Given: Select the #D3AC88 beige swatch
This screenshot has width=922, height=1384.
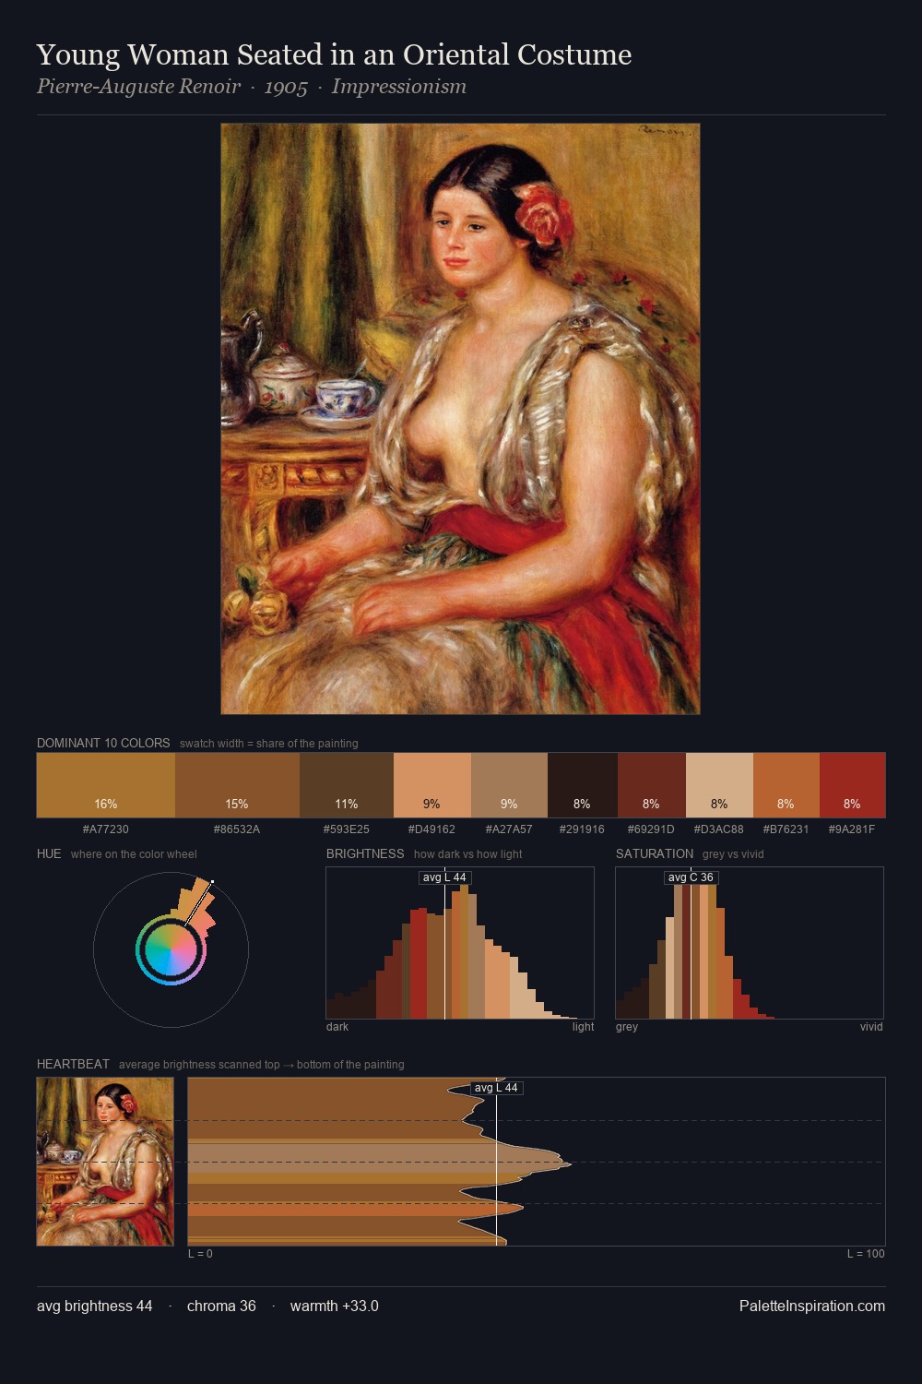Looking at the screenshot, I should click(x=719, y=785).
